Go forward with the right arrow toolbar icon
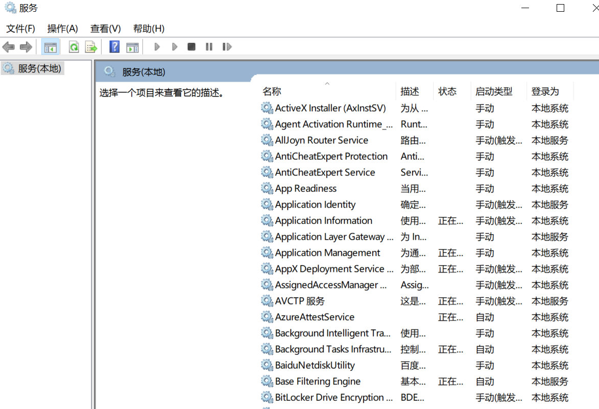599x409 pixels. click(26, 47)
